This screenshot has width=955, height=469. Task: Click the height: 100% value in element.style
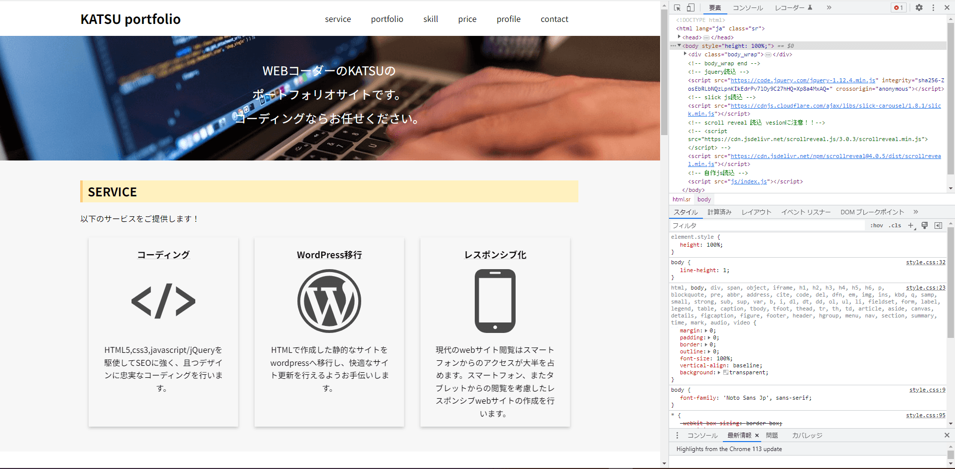coord(714,245)
